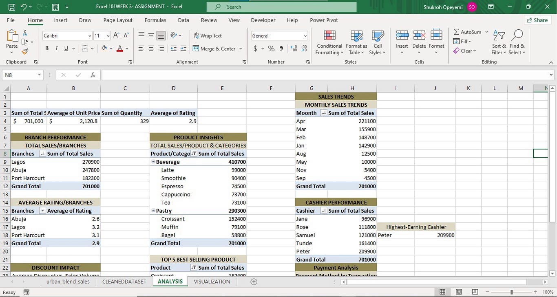Toggle Middle Align vertical alignment
557x297 pixels.
pos(151,36)
